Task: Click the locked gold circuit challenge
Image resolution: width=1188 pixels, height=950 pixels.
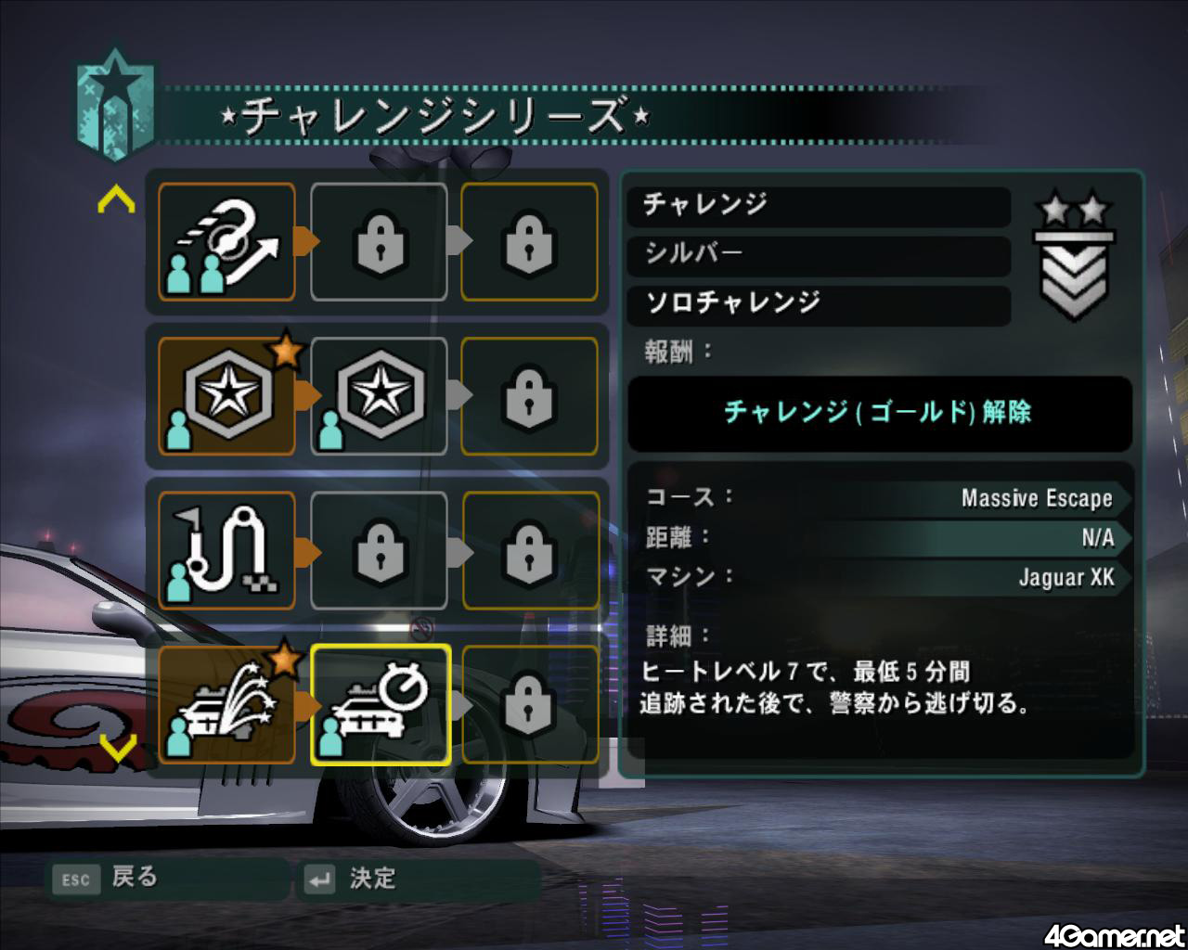Action: click(x=529, y=550)
